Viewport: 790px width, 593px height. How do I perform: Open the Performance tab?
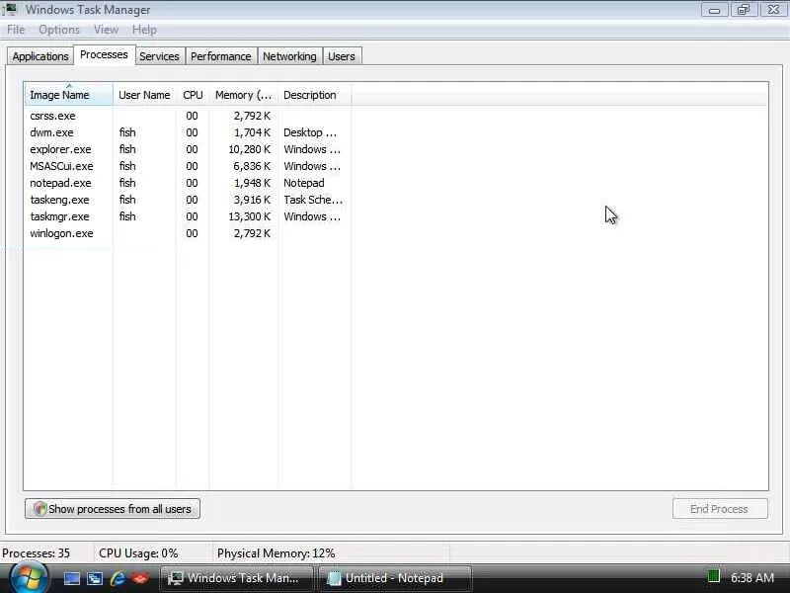click(x=220, y=56)
